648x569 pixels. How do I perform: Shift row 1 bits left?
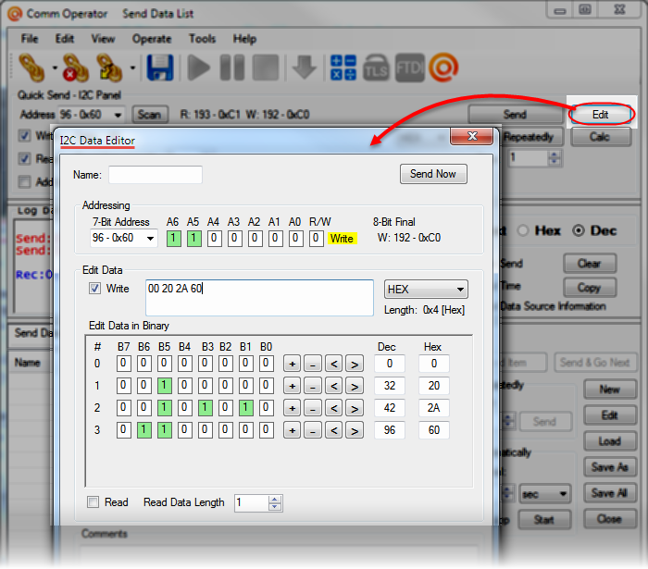334,387
